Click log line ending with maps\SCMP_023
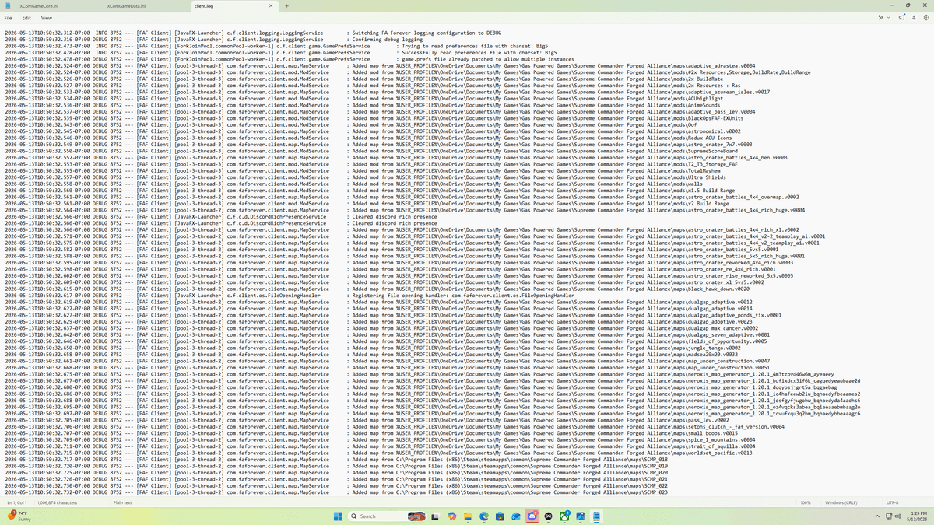Image resolution: width=934 pixels, height=525 pixels. point(336,492)
